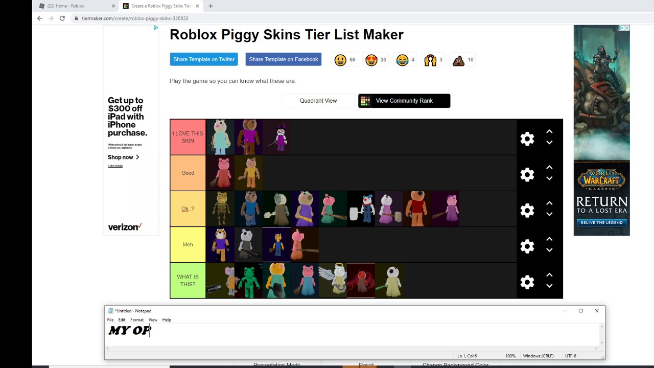This screenshot has height=368, width=654.
Task: Maximize the Notepad window
Action: (x=580, y=311)
